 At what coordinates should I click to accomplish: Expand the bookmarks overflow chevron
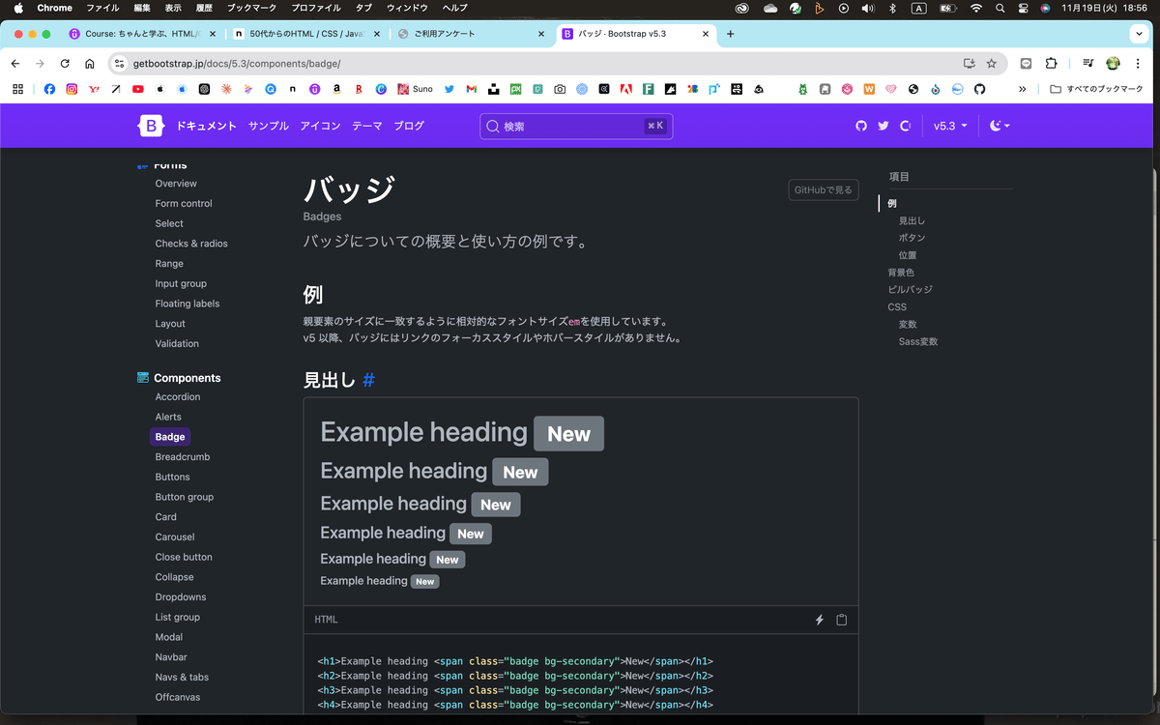[x=1024, y=88]
